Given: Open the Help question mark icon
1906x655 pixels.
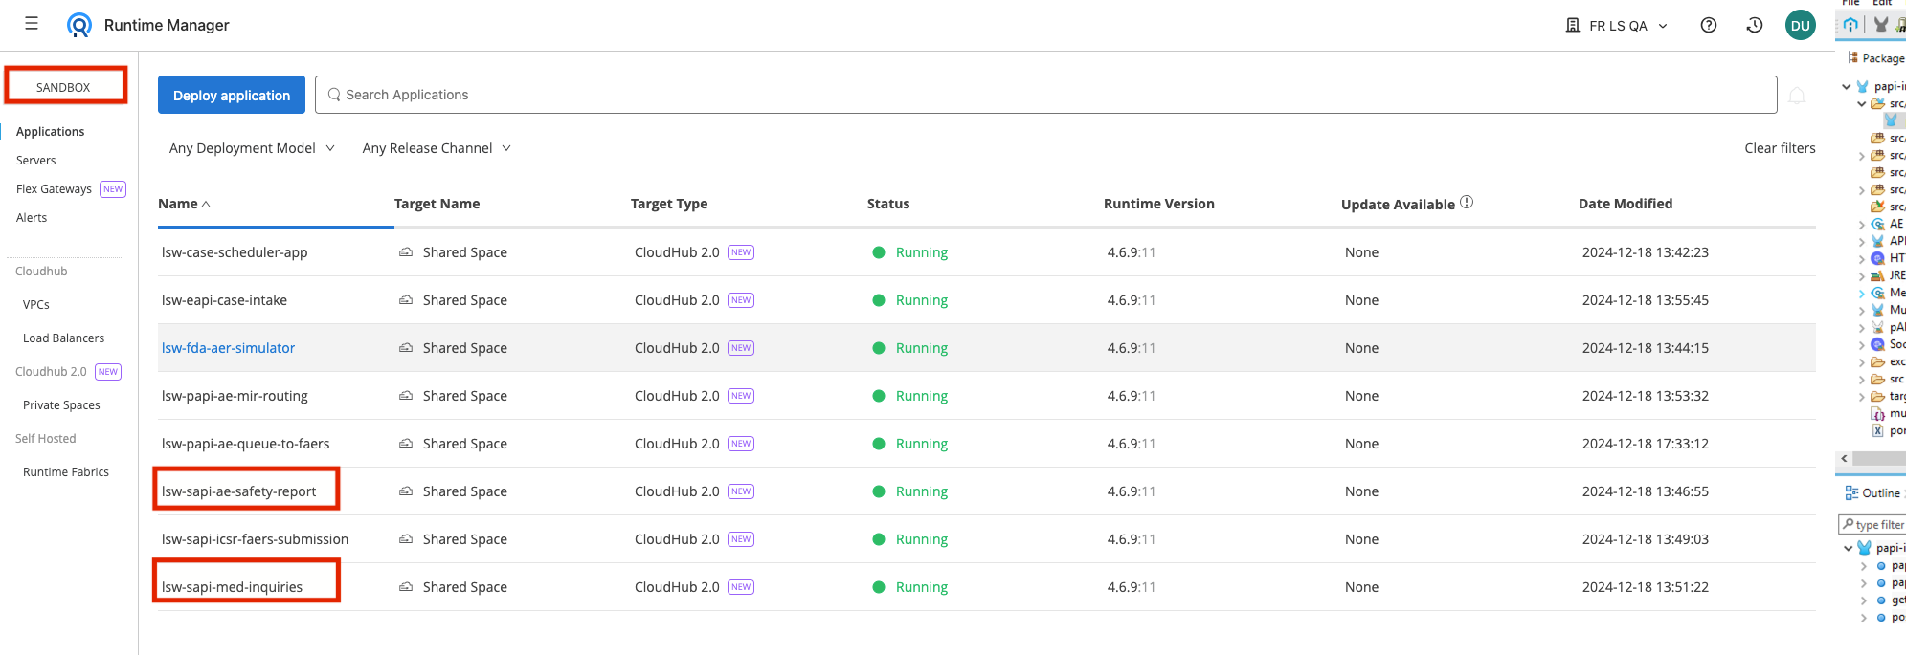Looking at the screenshot, I should pos(1709,25).
